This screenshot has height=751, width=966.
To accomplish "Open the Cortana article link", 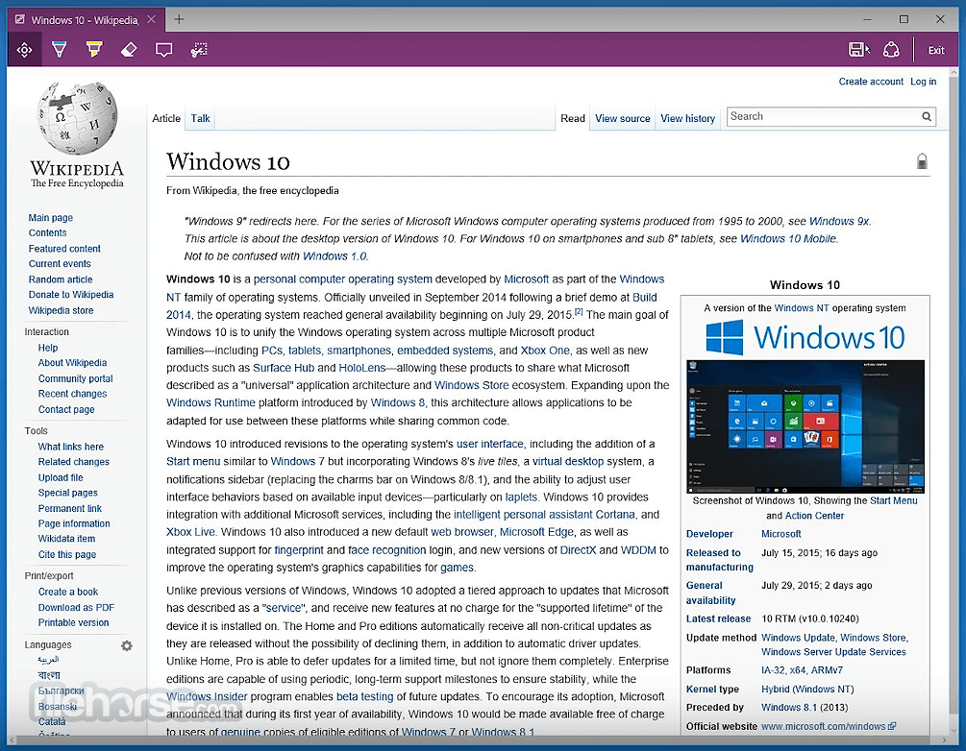I will (615, 514).
